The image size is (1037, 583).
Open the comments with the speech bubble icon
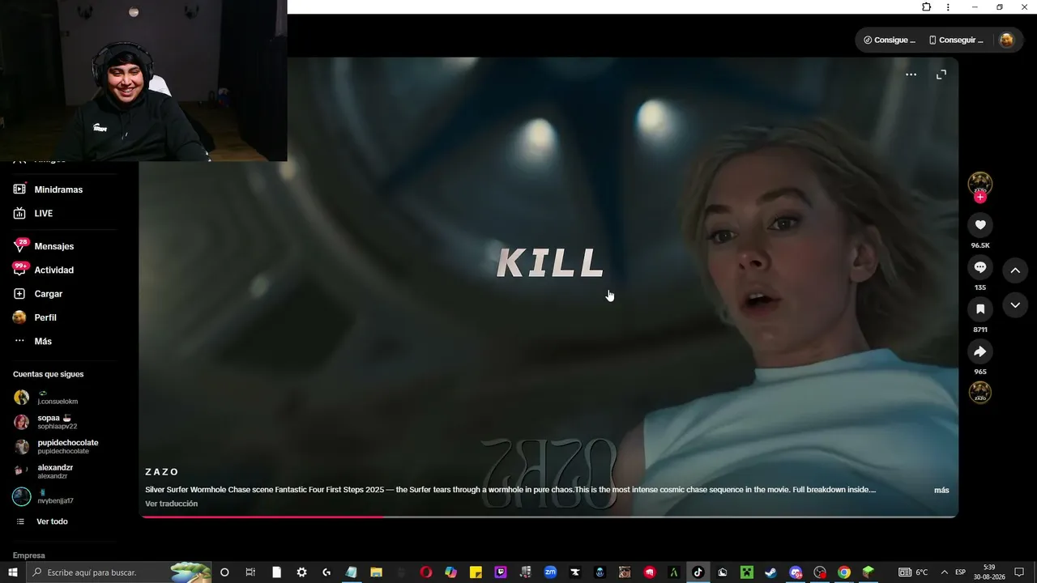coord(980,267)
